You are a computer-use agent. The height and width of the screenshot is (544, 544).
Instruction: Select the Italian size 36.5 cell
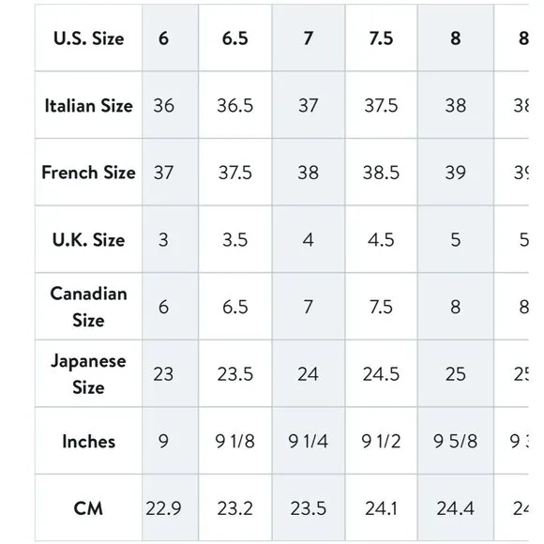[x=234, y=105]
